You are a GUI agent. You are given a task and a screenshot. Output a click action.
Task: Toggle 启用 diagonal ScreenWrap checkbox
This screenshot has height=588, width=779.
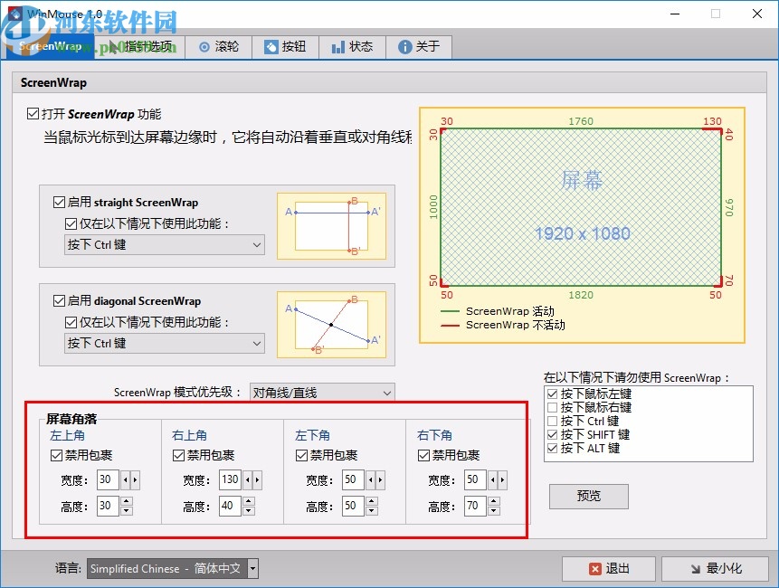59,300
